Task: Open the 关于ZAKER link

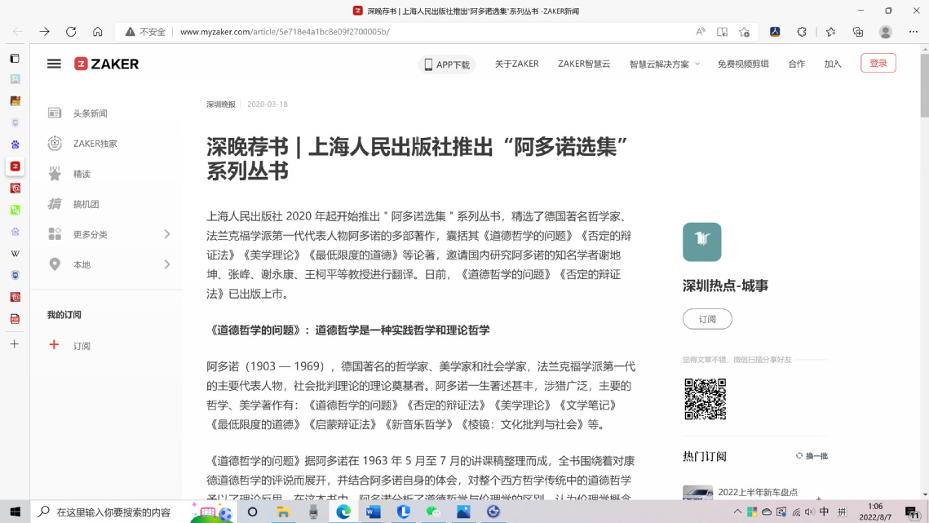Action: [x=516, y=64]
